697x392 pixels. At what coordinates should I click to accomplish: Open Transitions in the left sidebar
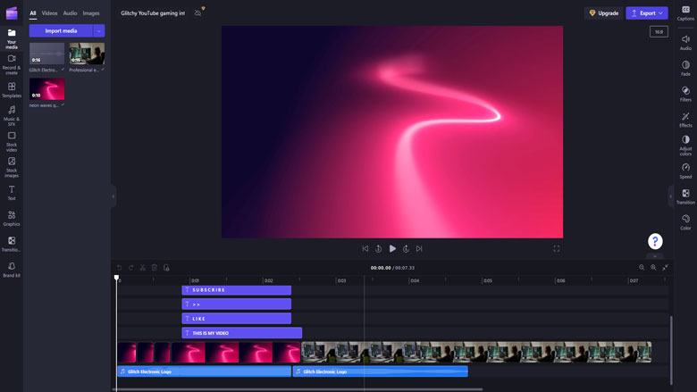tap(12, 244)
